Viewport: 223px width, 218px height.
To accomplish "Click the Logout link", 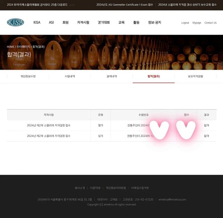I will pos(185,23).
